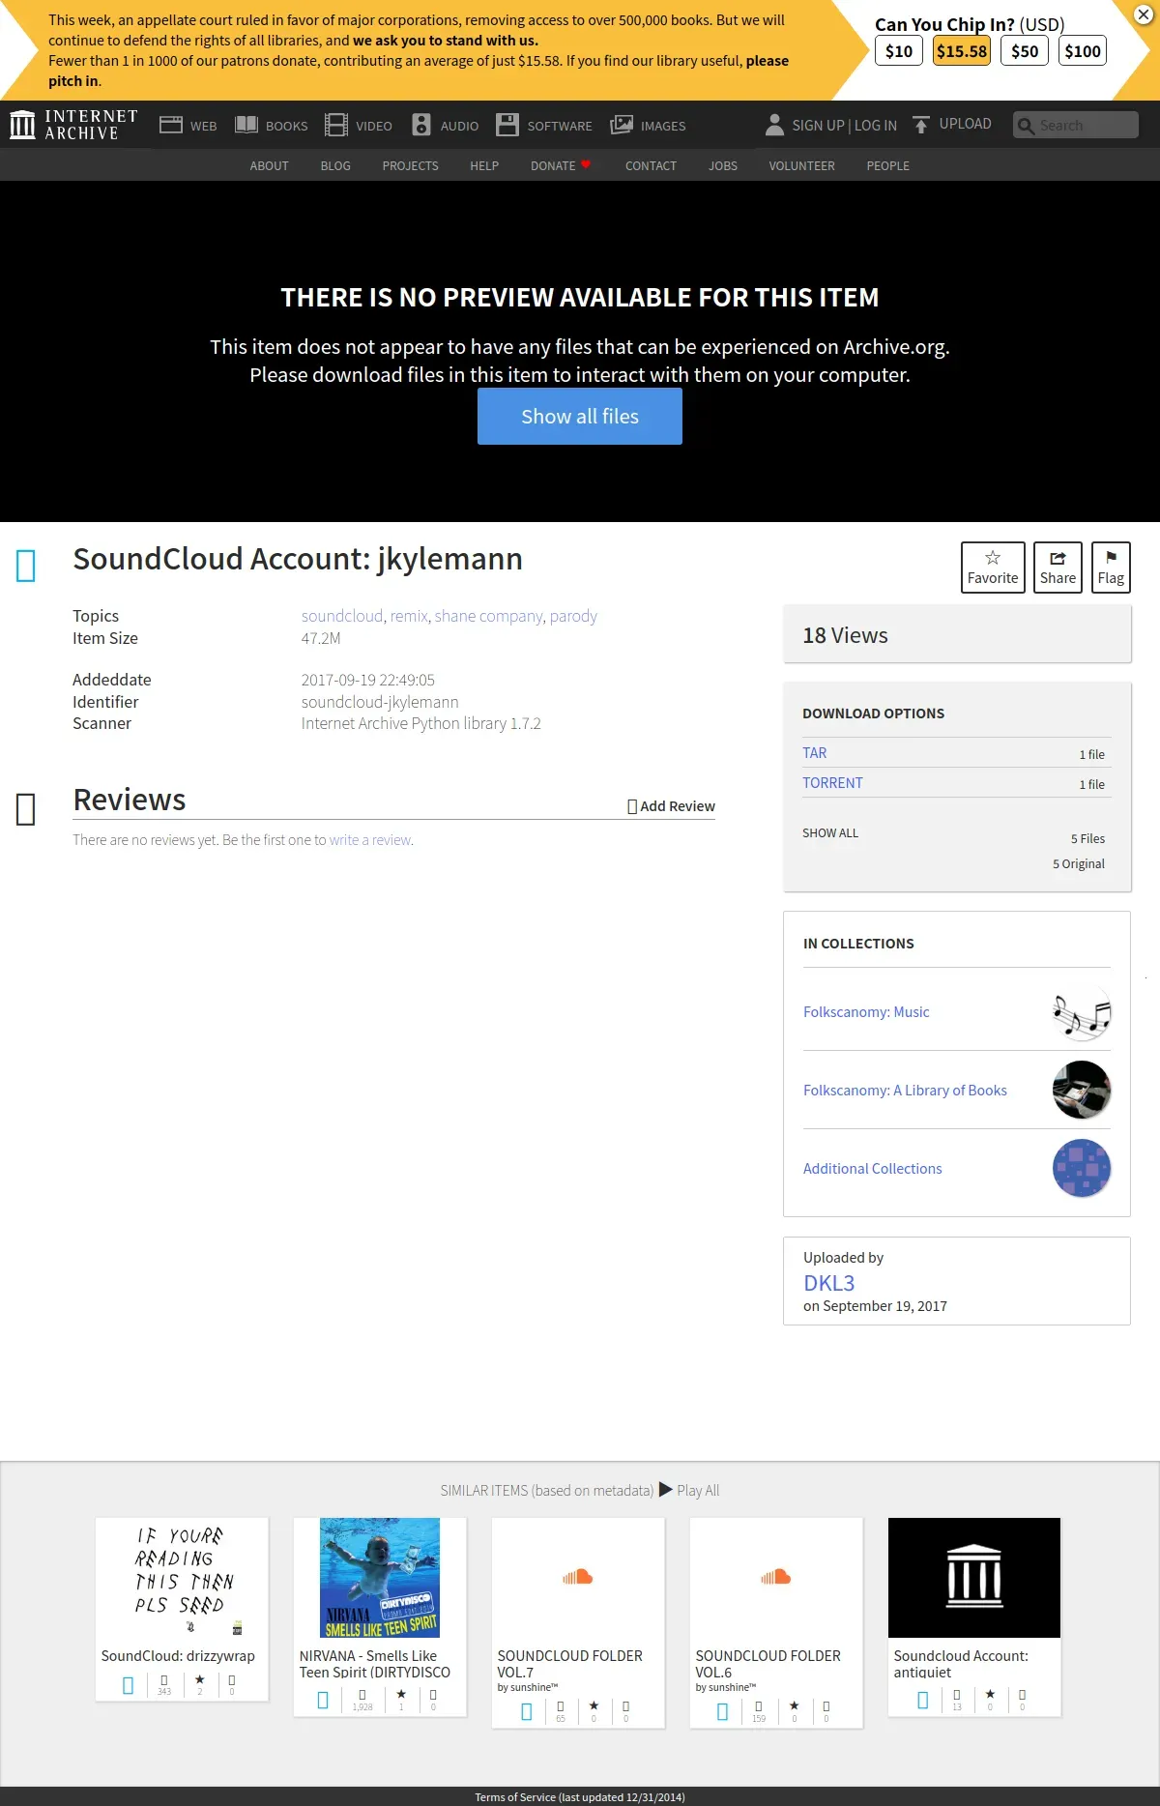Open the Books section icon
This screenshot has width=1160, height=1806.
pyautogui.click(x=246, y=125)
